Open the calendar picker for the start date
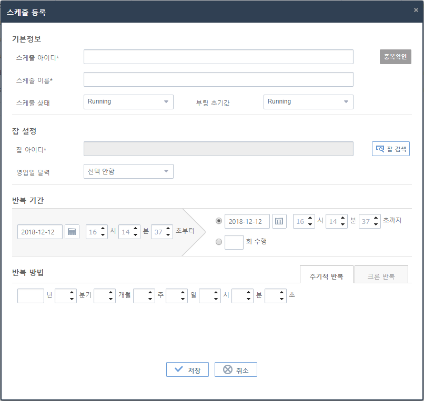 pyautogui.click(x=72, y=232)
